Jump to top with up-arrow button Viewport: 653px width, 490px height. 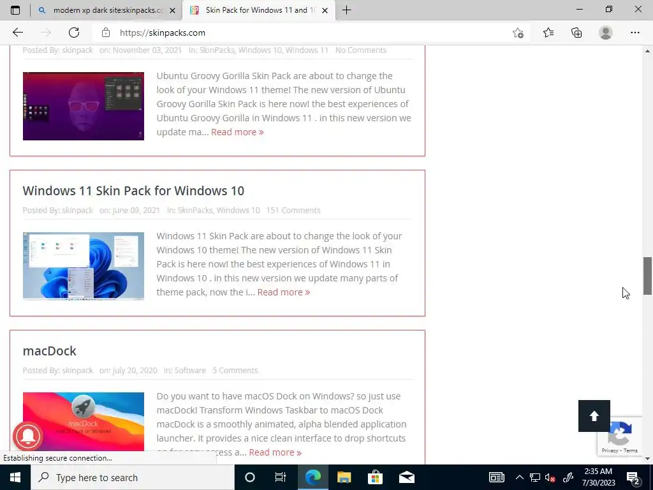[594, 416]
